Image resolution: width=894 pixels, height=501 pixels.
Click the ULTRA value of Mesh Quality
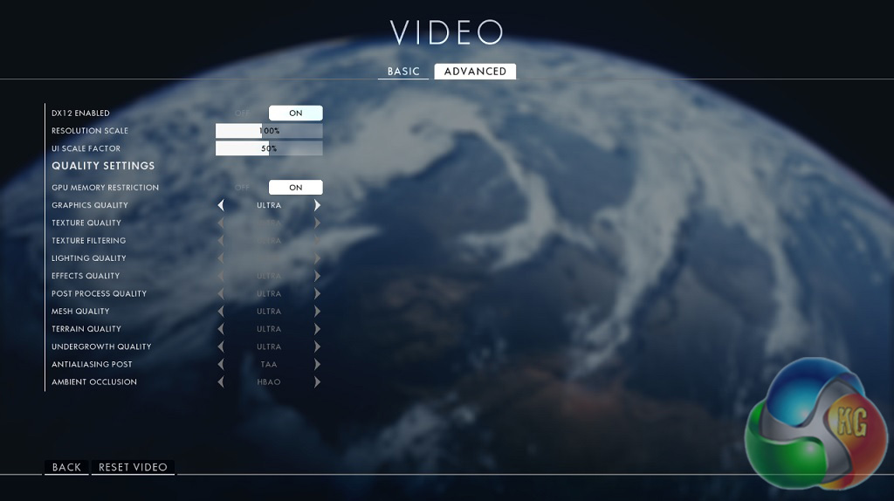[269, 312]
